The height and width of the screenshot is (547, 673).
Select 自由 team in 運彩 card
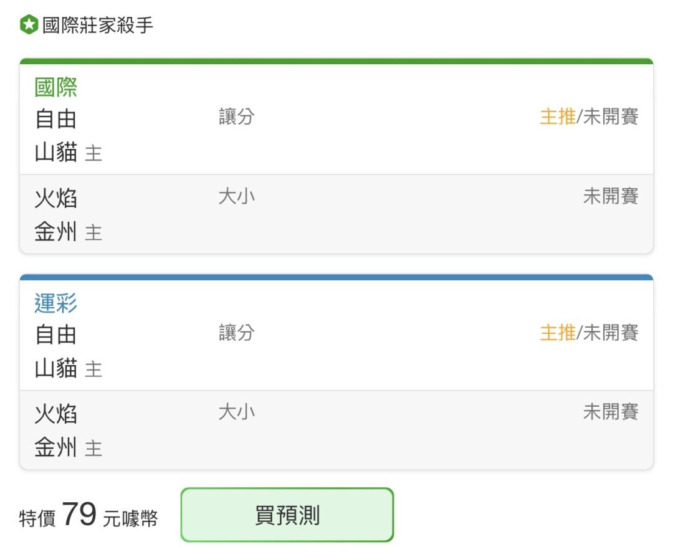click(56, 335)
